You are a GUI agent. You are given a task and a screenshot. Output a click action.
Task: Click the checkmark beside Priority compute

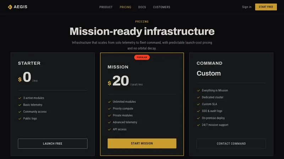[109, 109]
